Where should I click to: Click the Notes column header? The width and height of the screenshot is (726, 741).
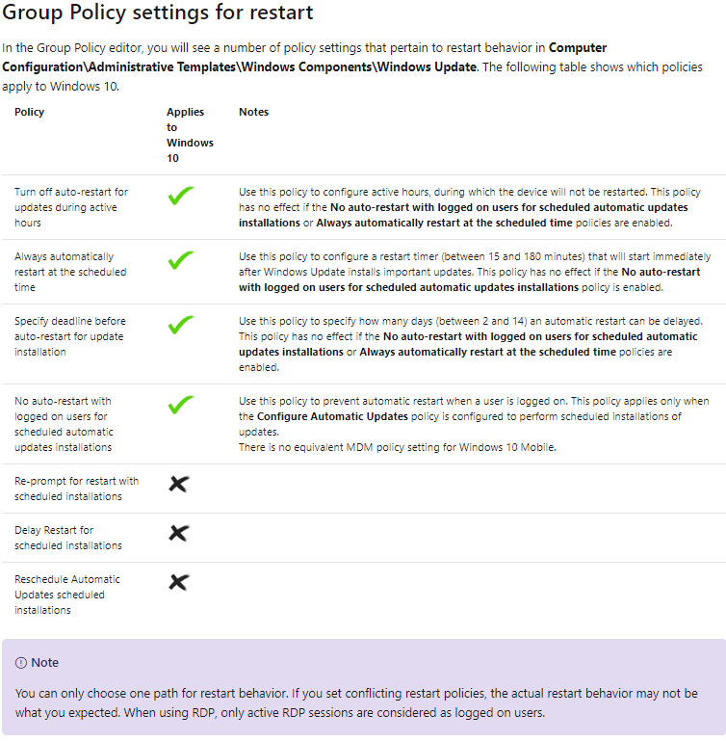tap(253, 112)
